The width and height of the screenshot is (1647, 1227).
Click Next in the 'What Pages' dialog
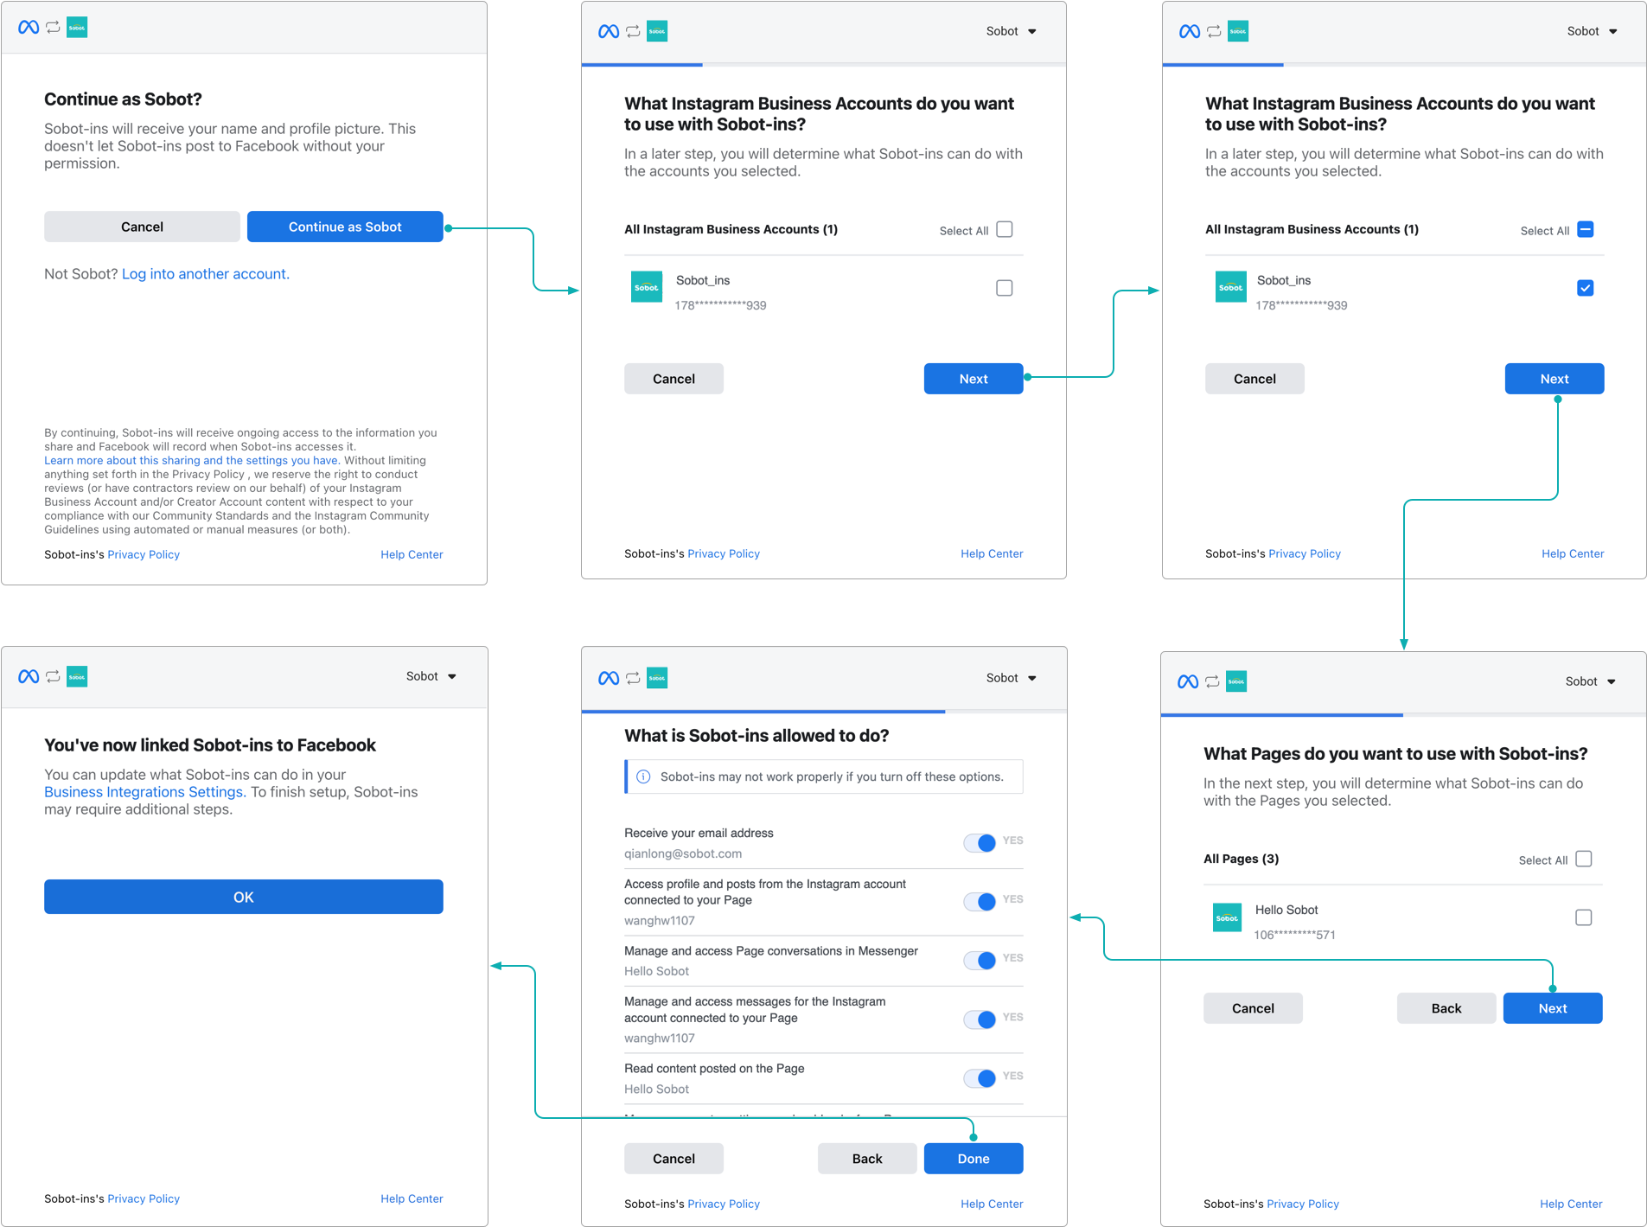(1553, 1008)
